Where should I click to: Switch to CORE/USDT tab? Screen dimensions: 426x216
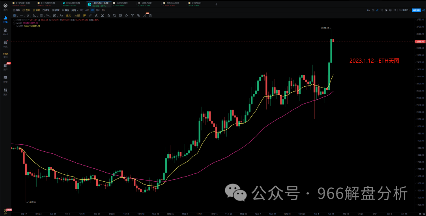point(149,4)
